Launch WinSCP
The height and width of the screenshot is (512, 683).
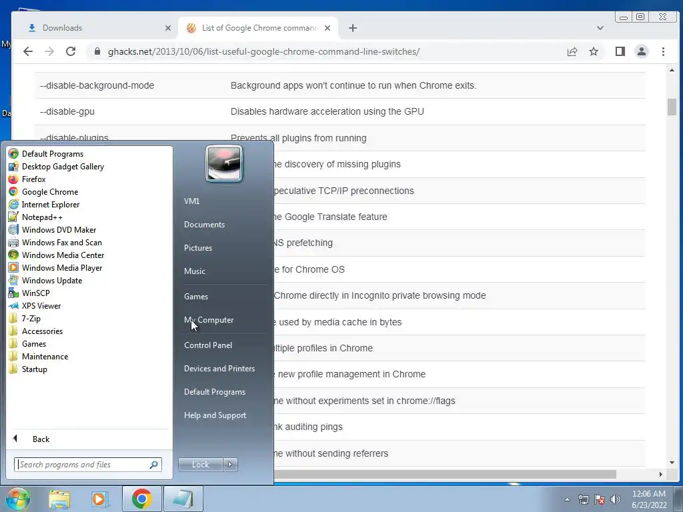[29, 293]
